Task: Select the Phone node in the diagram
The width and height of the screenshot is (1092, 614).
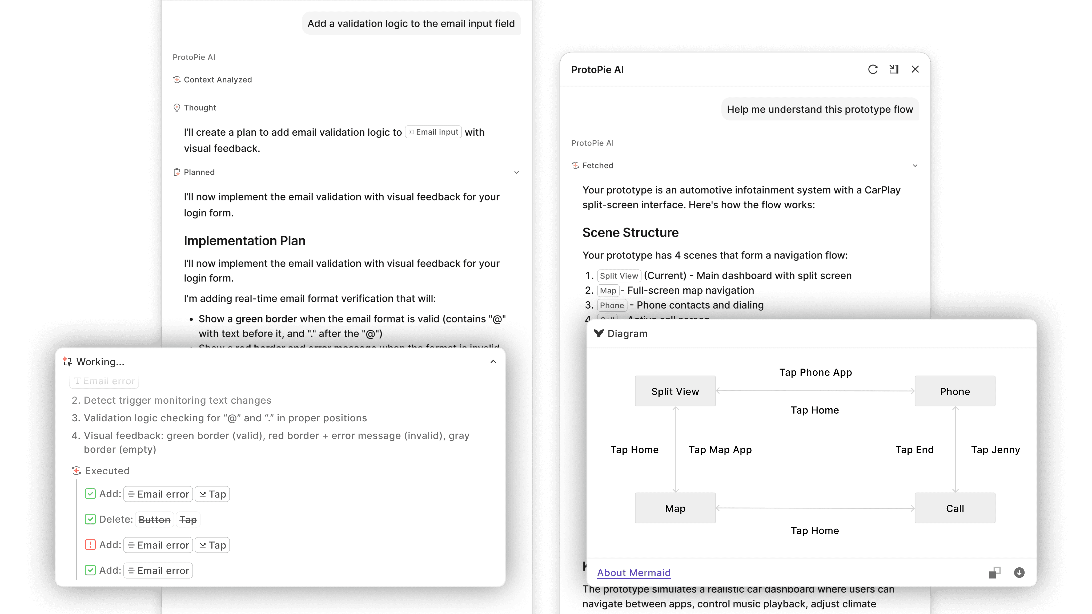Action: (955, 391)
